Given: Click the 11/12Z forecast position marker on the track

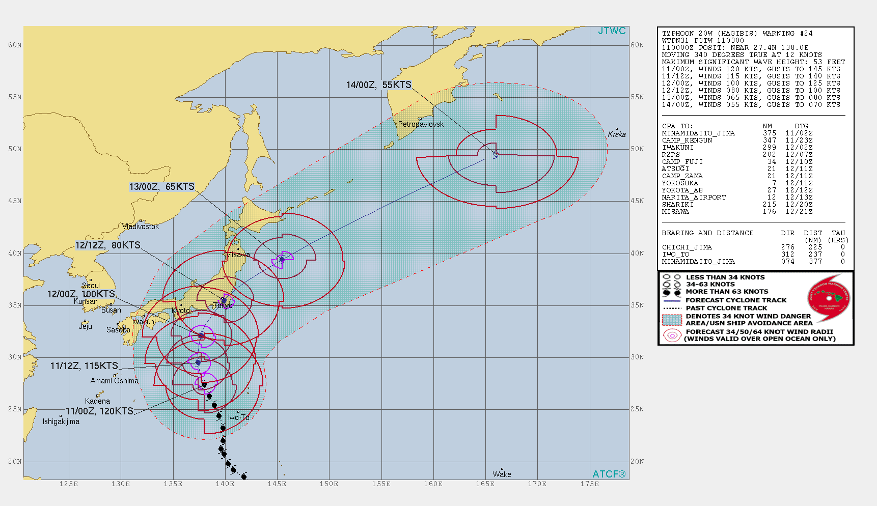Looking at the screenshot, I should click(x=198, y=362).
